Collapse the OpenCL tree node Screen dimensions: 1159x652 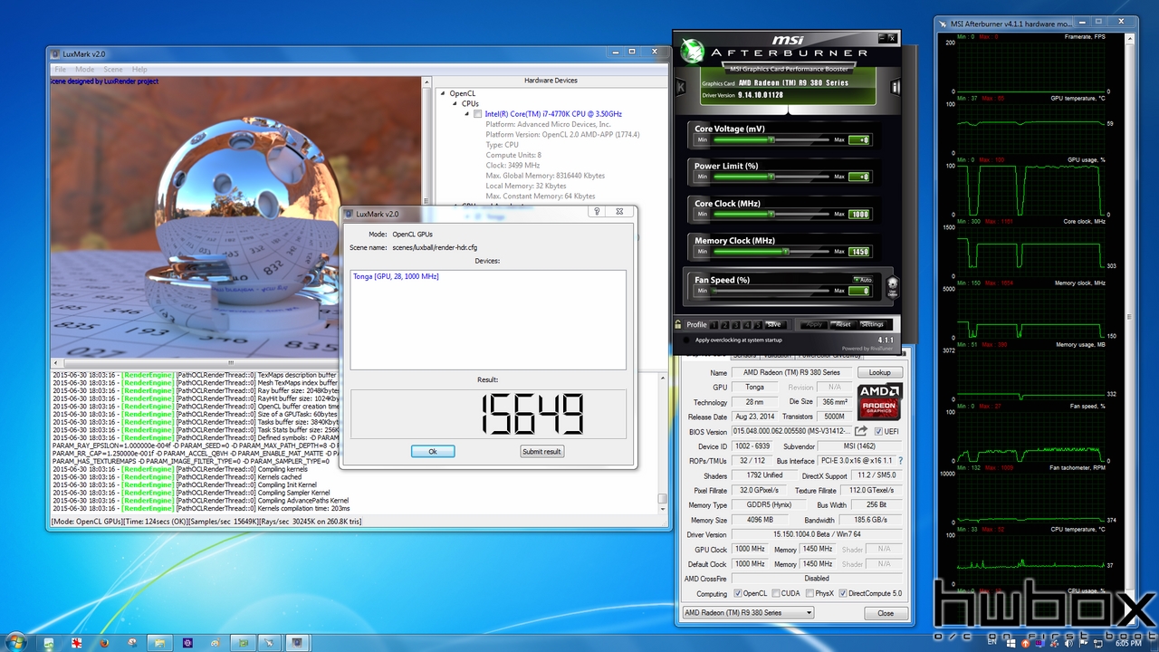click(x=443, y=93)
